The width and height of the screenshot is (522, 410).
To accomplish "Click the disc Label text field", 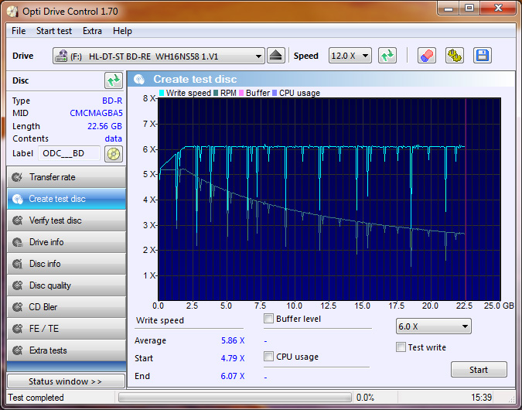I will click(70, 153).
